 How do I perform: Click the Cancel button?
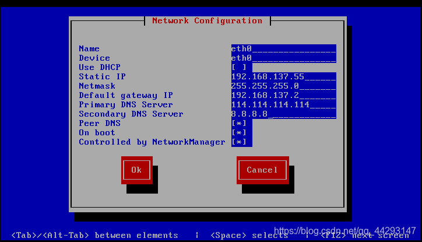(263, 170)
